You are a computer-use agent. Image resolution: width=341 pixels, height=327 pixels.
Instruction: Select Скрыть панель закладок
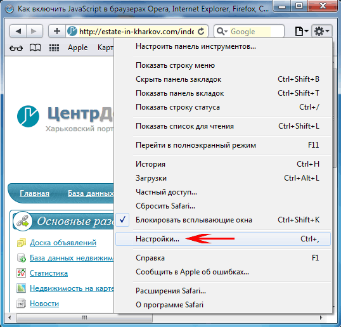(223, 79)
